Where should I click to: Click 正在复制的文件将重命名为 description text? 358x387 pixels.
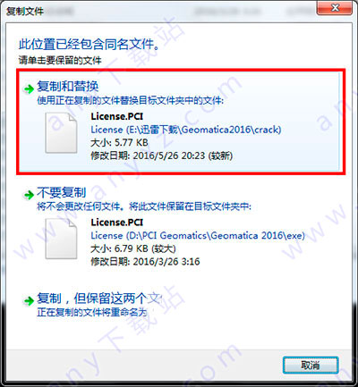point(92,312)
